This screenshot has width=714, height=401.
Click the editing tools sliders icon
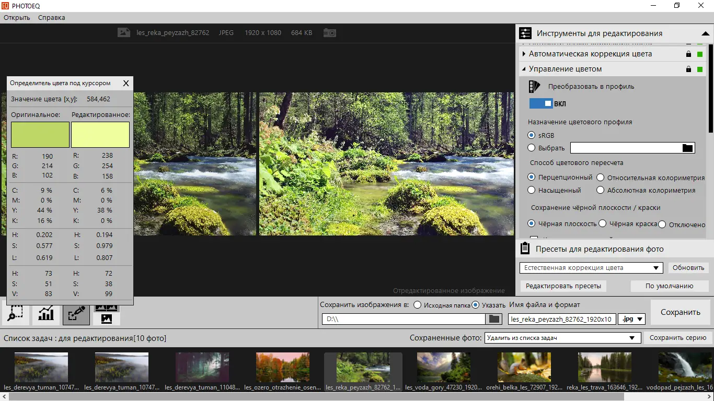point(525,33)
